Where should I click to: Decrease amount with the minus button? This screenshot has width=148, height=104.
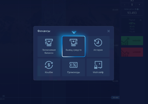pyautogui.click(x=125, y=5)
